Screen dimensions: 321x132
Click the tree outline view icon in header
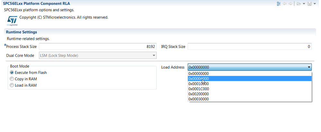click(279, 4)
